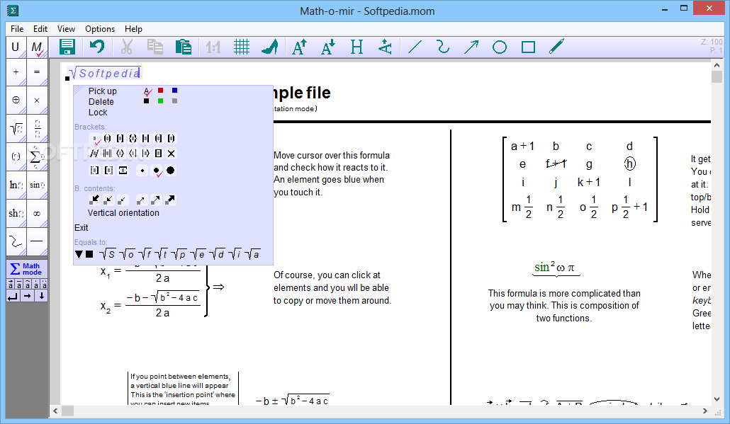Choose Delete in popup menu

click(x=101, y=102)
